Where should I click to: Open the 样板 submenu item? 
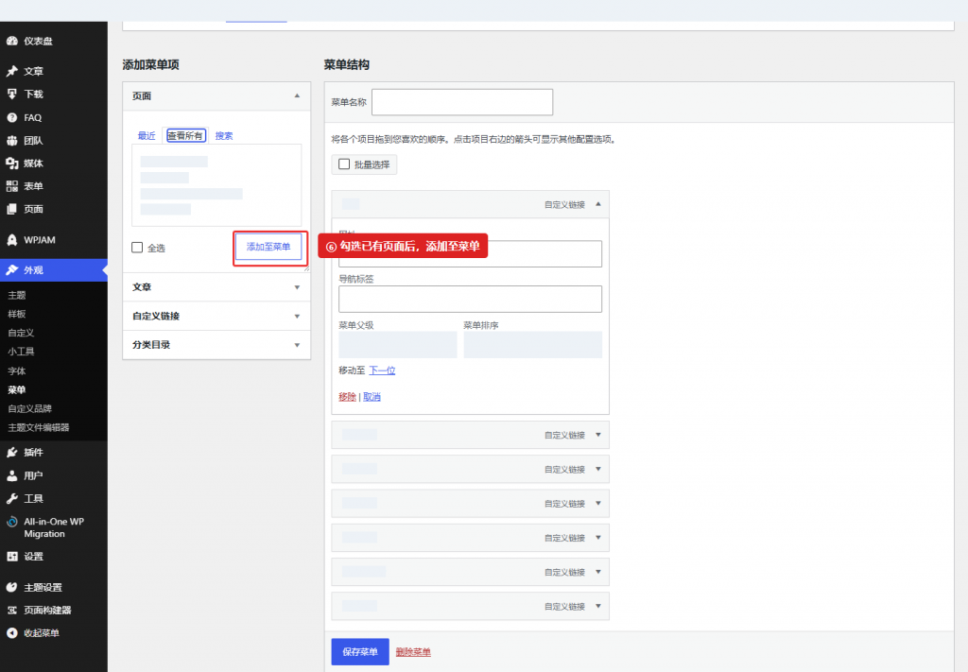[x=17, y=314]
